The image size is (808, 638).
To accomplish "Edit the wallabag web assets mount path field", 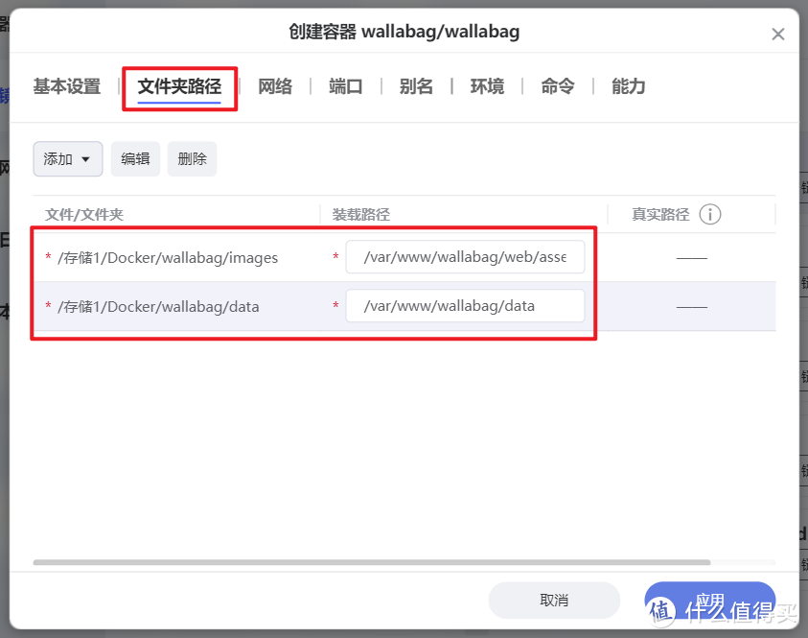I will coord(465,257).
